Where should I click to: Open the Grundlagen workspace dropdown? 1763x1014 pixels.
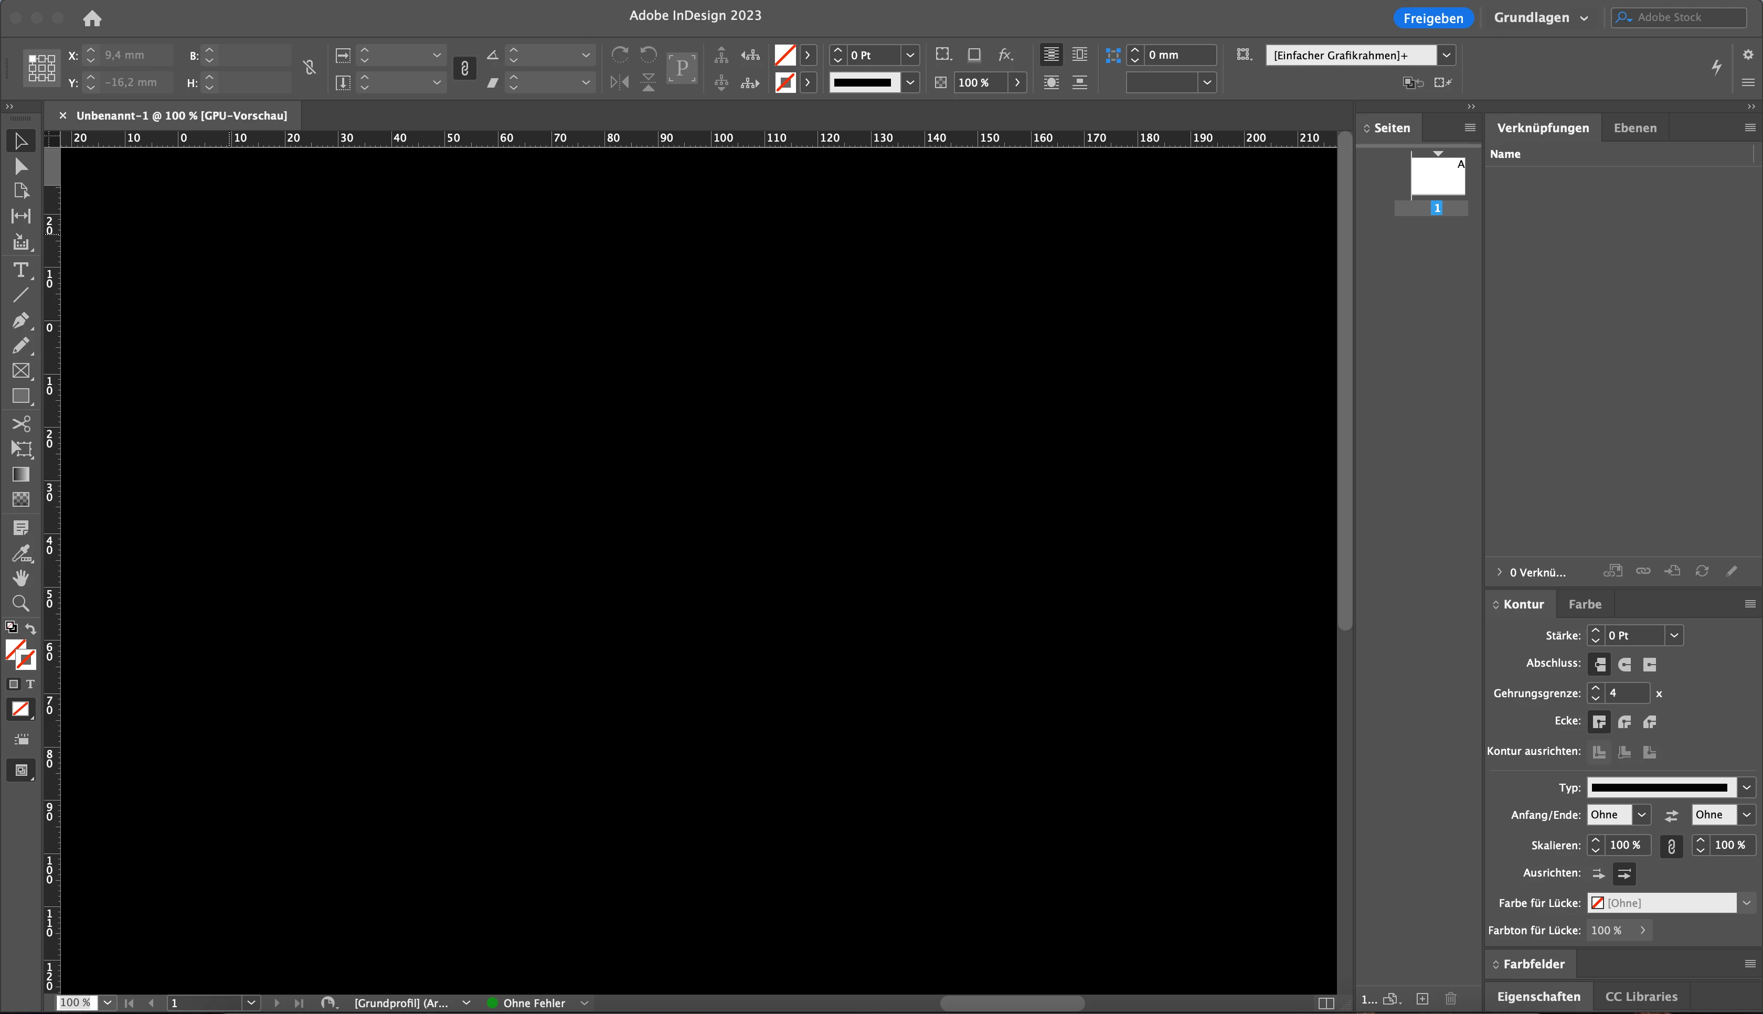pyautogui.click(x=1540, y=18)
